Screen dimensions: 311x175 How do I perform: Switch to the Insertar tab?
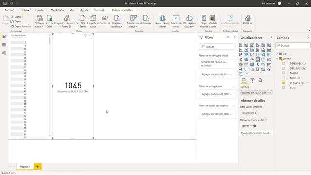(40, 10)
